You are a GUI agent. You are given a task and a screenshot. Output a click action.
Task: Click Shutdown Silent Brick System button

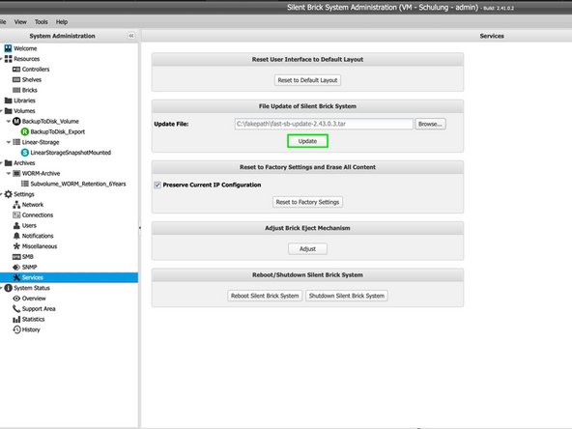347,296
